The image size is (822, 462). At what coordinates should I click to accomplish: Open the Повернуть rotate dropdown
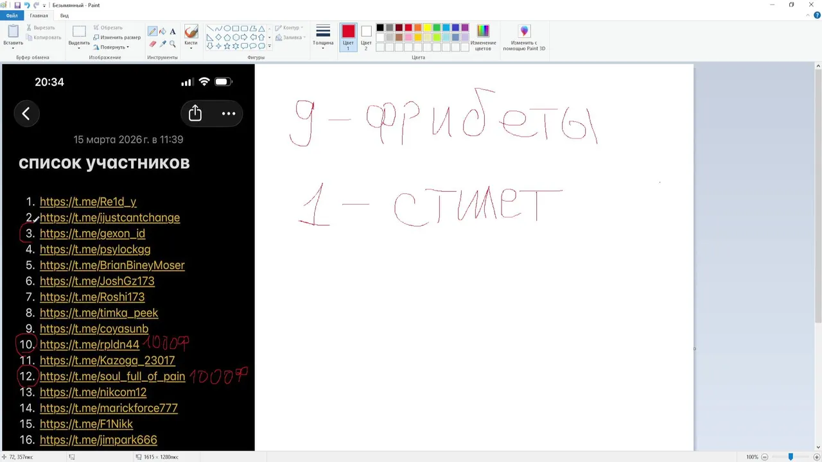coord(111,47)
